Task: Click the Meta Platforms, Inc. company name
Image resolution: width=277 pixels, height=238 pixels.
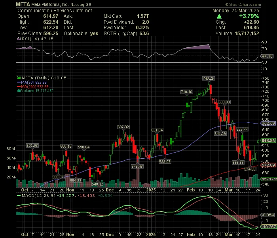Action: coord(50,5)
